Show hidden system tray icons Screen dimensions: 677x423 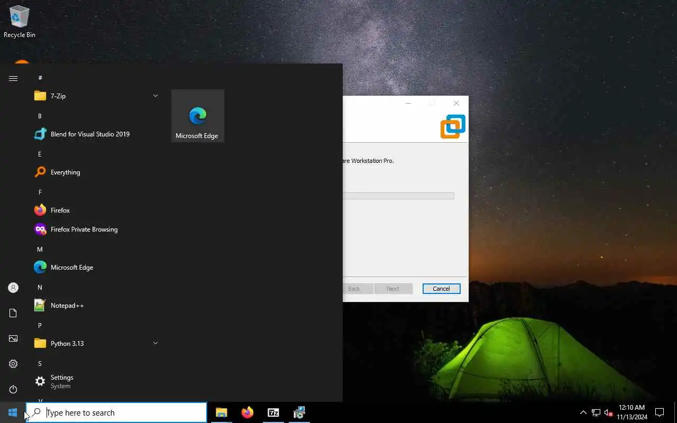583,412
